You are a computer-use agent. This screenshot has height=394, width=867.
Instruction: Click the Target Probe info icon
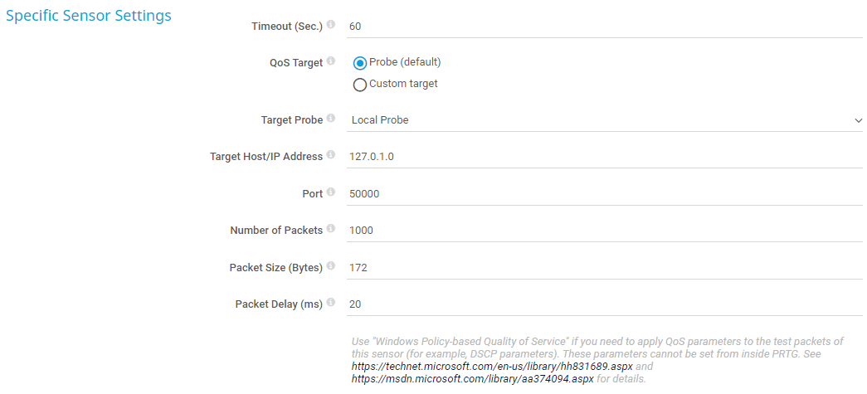(x=331, y=119)
